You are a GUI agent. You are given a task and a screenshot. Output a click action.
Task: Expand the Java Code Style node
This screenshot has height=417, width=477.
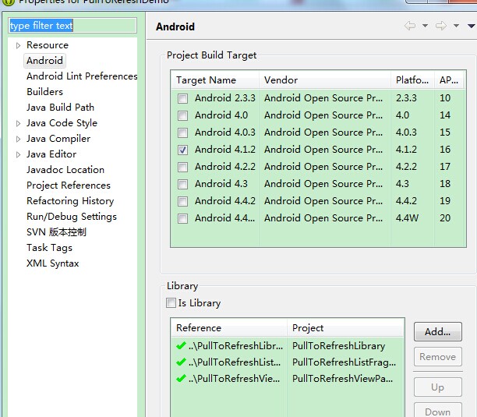coord(18,123)
